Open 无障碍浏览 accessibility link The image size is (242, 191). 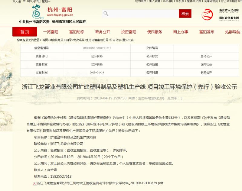pyautogui.click(x=211, y=1)
